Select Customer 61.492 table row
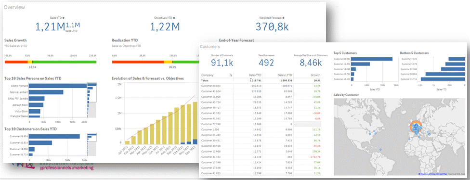Viewport: 470px width, 180px height. point(261,135)
